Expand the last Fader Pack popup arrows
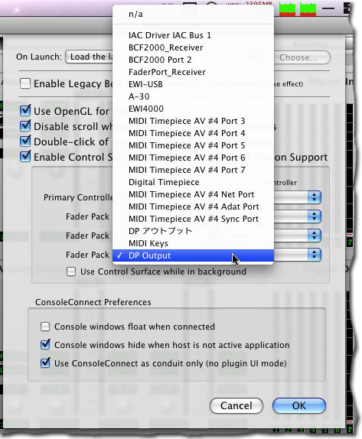The image size is (362, 439). tap(314, 255)
